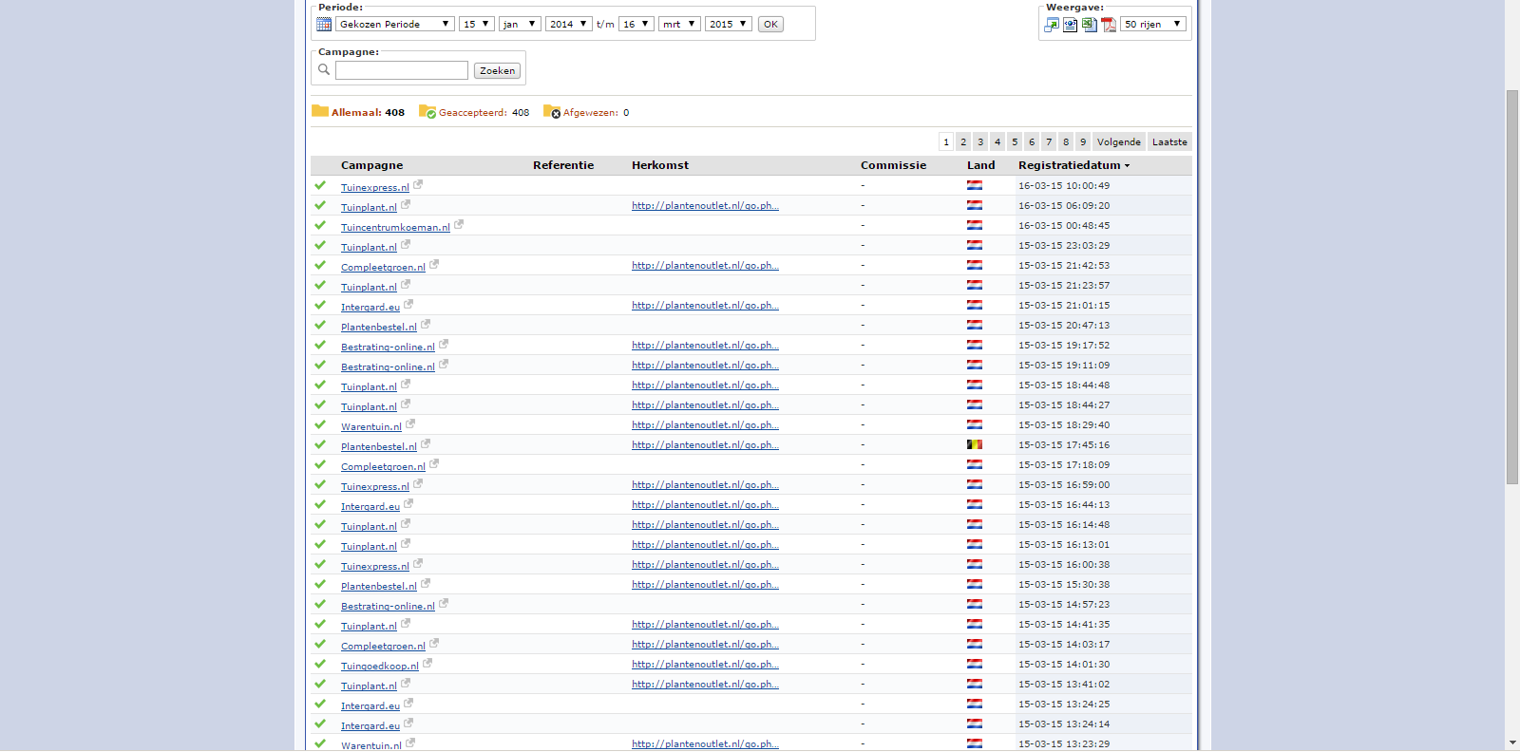Open Intergard.eu link on row 15-03-15 16:44:13
The width and height of the screenshot is (1520, 752).
point(370,506)
